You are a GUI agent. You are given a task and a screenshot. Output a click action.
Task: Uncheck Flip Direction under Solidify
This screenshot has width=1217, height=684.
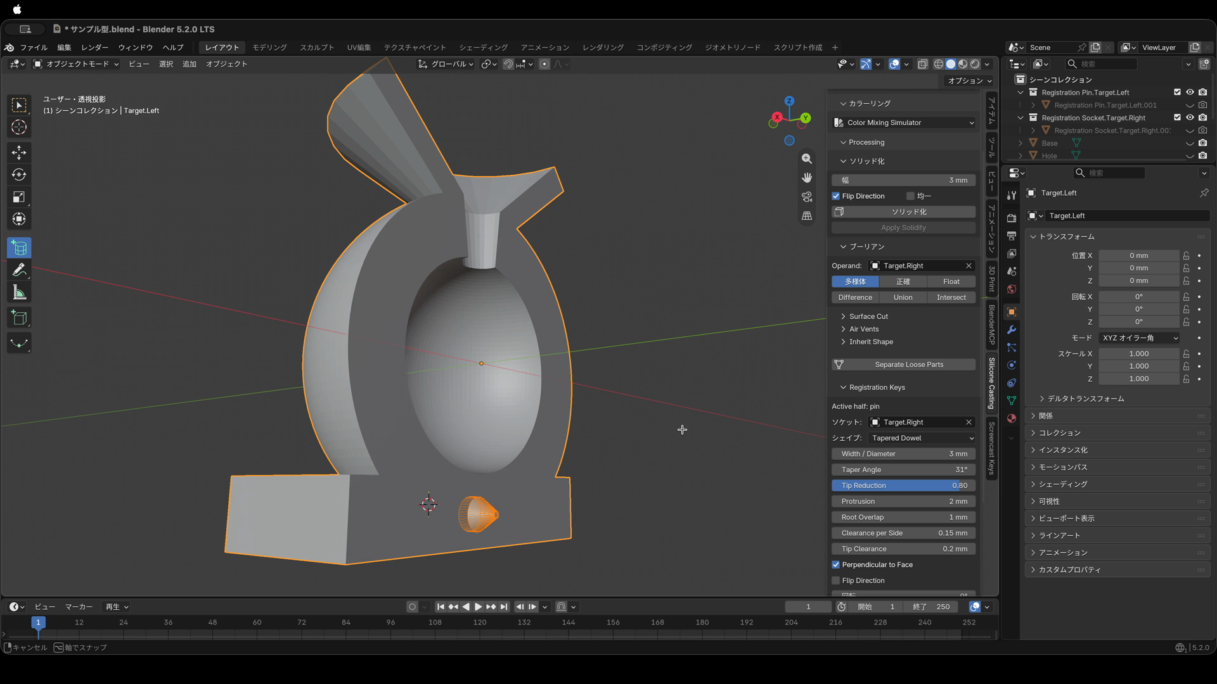836,196
